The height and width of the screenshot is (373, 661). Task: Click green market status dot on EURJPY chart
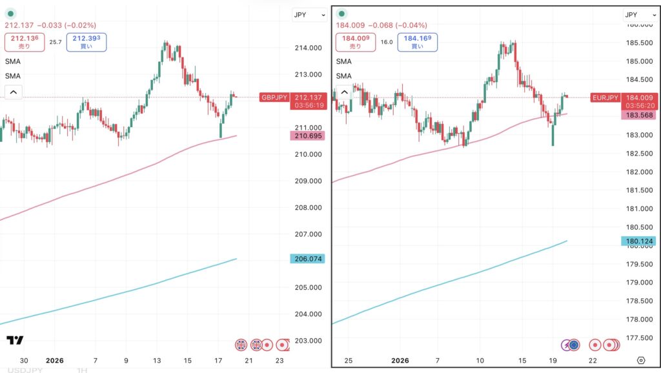tap(343, 14)
